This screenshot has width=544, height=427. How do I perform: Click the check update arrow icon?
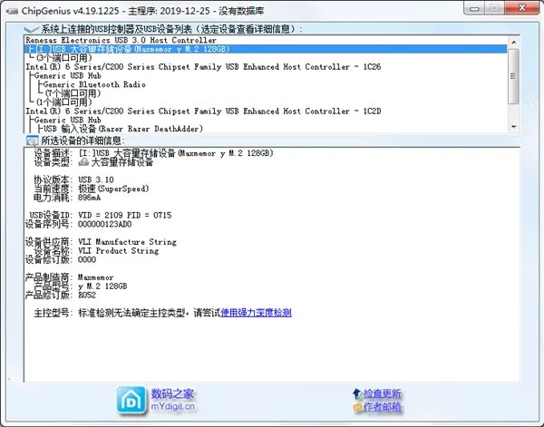click(x=357, y=393)
